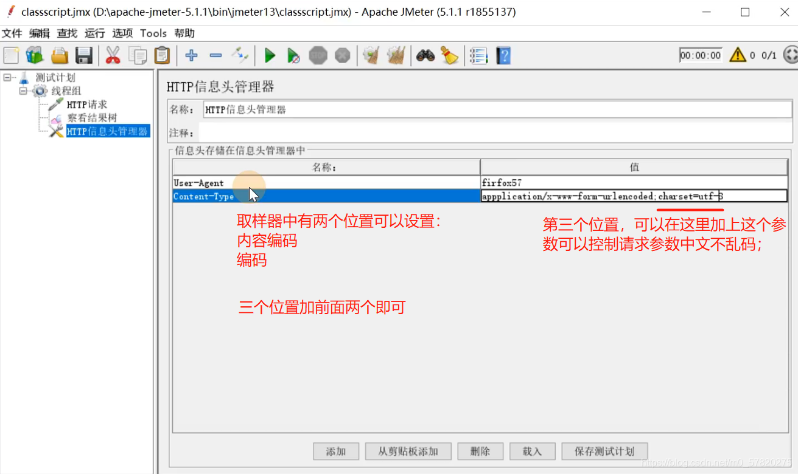Open the Templates icon
798x474 pixels.
[x=35, y=55]
